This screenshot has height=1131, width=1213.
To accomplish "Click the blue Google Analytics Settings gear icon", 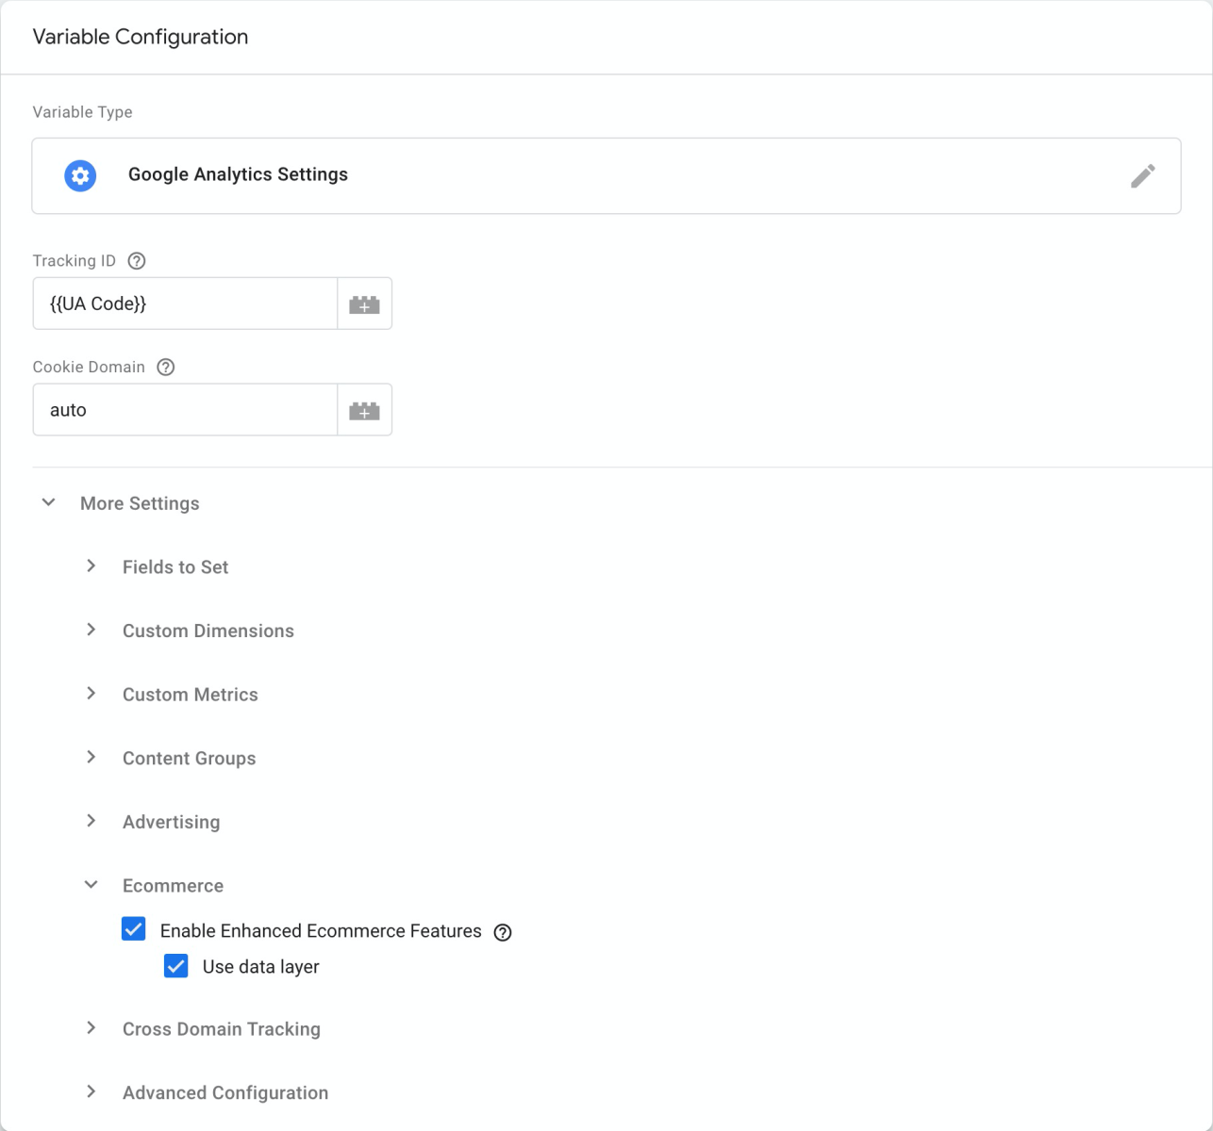I will [80, 175].
